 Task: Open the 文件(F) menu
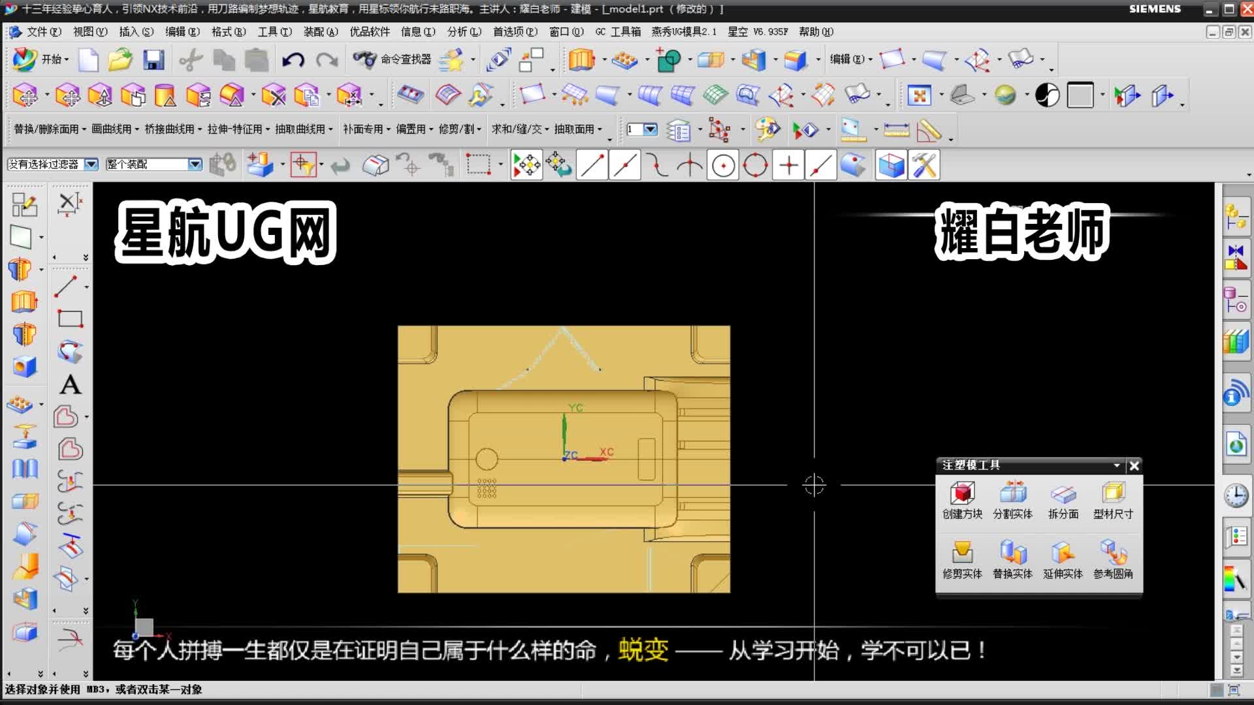pyautogui.click(x=43, y=31)
